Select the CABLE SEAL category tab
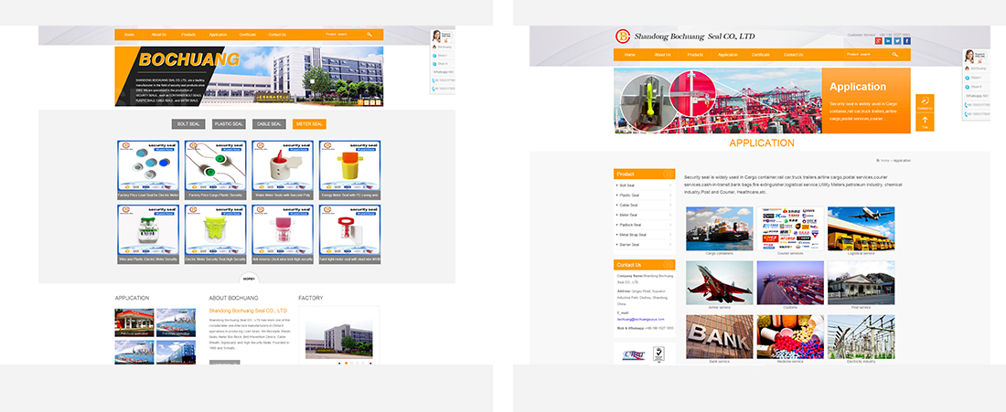The height and width of the screenshot is (412, 1006). (x=269, y=123)
